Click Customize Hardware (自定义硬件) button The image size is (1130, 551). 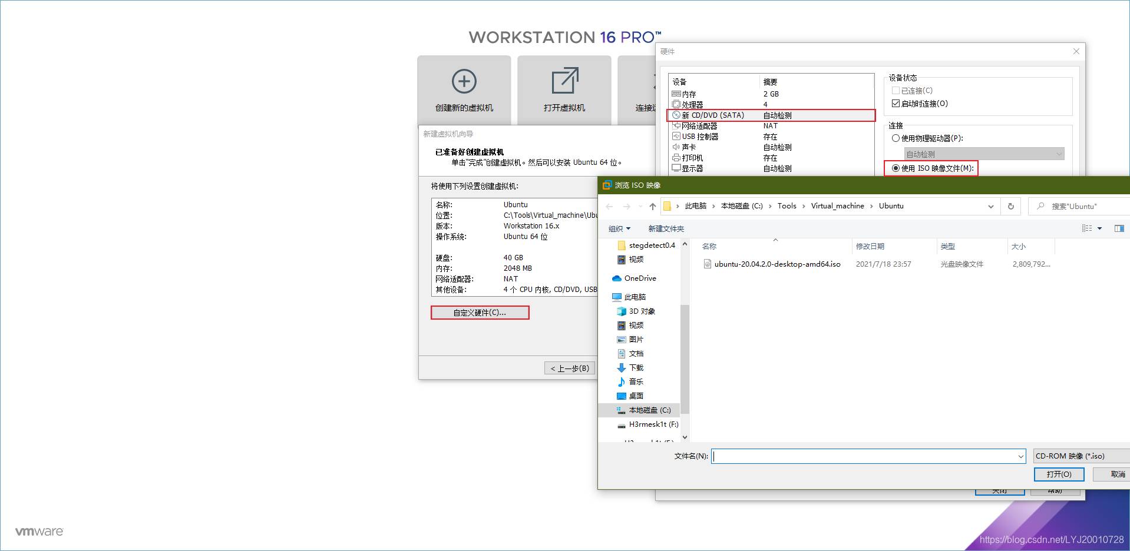pos(480,313)
